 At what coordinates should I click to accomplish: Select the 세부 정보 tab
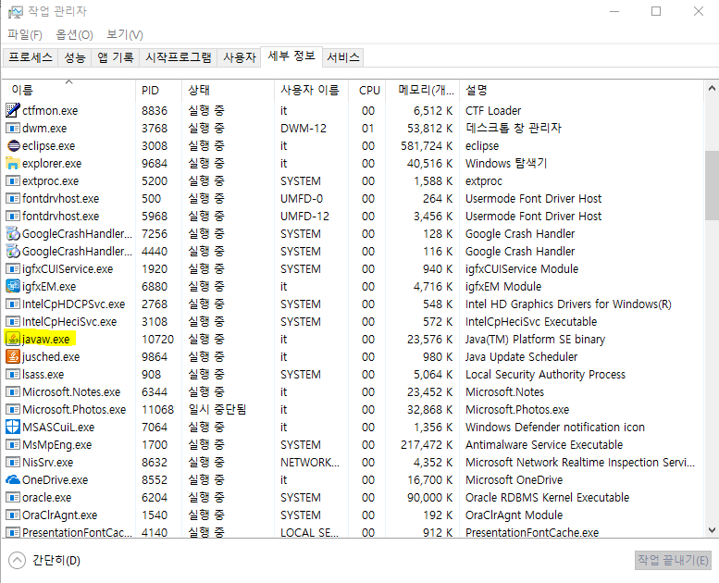pyautogui.click(x=291, y=56)
